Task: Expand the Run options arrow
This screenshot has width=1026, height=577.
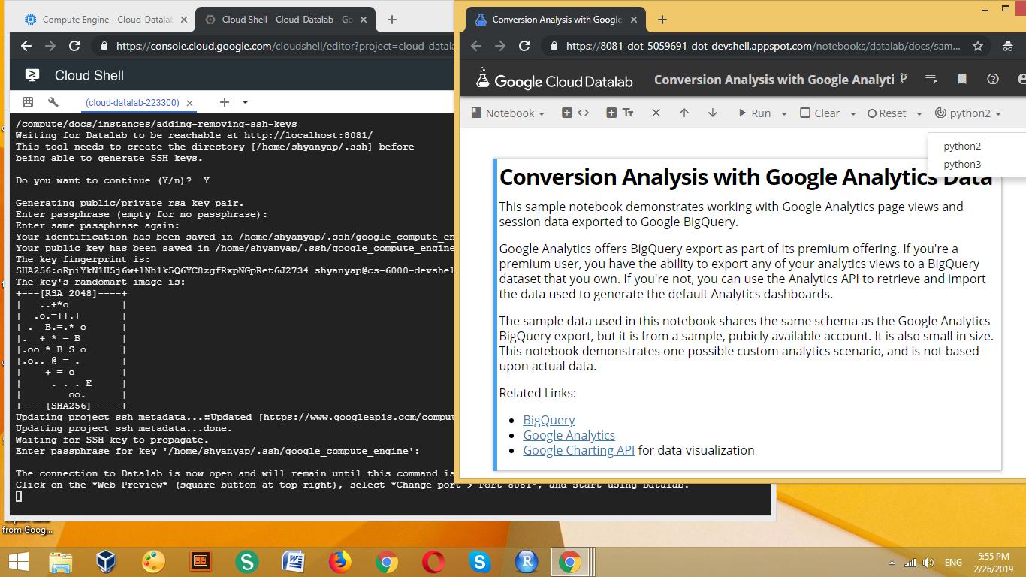Action: coord(783,114)
